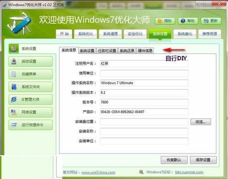This screenshot has height=179, width=228.
Task: Click the 注册用户名 label
Action: [x=86, y=64]
